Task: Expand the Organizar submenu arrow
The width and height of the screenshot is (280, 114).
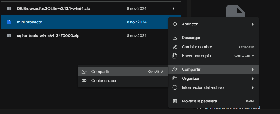Action: 253,78
